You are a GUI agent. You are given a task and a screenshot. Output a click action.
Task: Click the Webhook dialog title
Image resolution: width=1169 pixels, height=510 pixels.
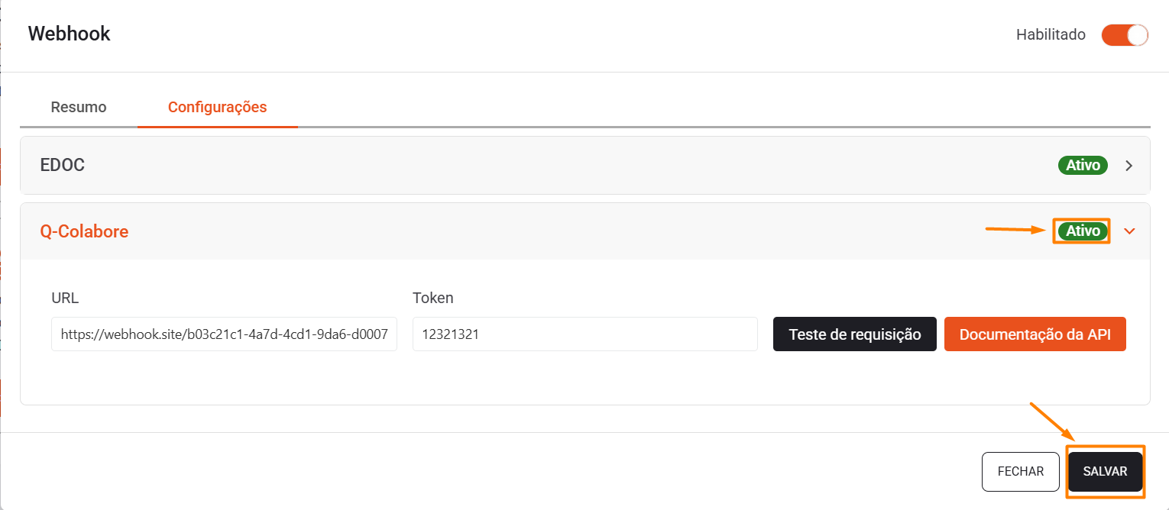70,34
